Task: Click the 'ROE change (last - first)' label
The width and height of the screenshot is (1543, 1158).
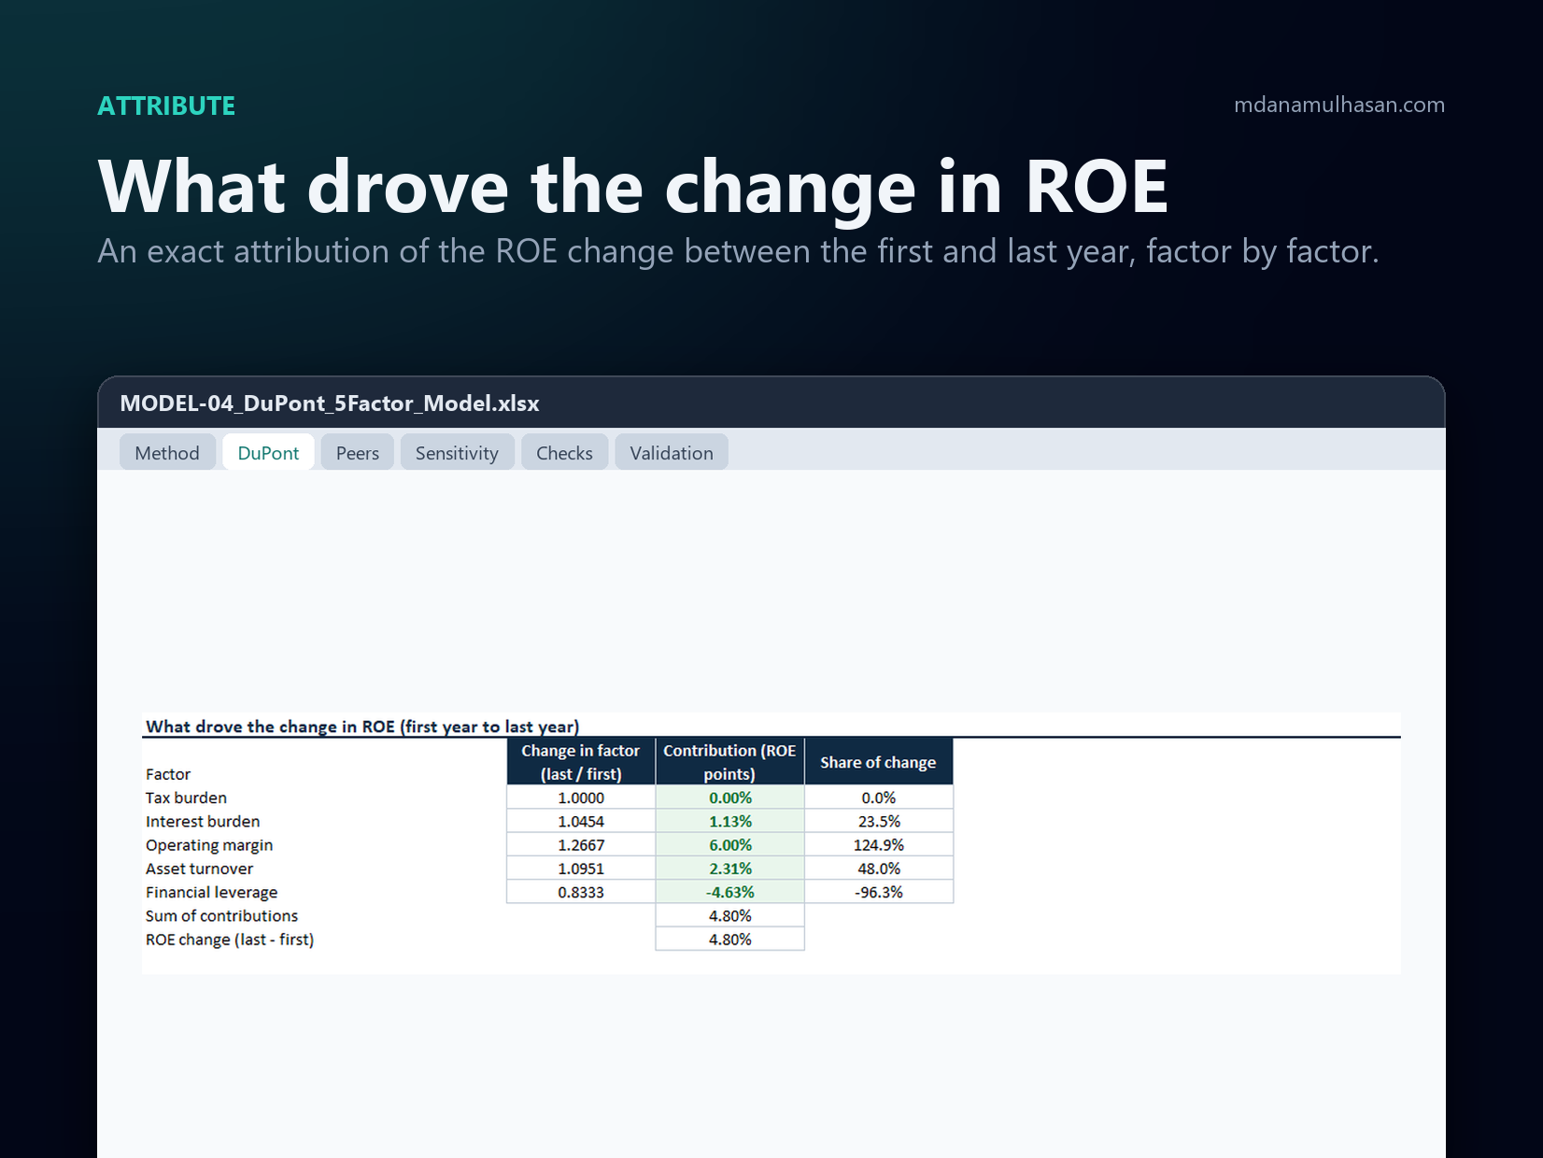Action: pyautogui.click(x=230, y=939)
